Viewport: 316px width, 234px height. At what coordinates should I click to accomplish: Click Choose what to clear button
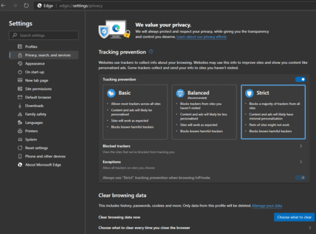tap(294, 217)
